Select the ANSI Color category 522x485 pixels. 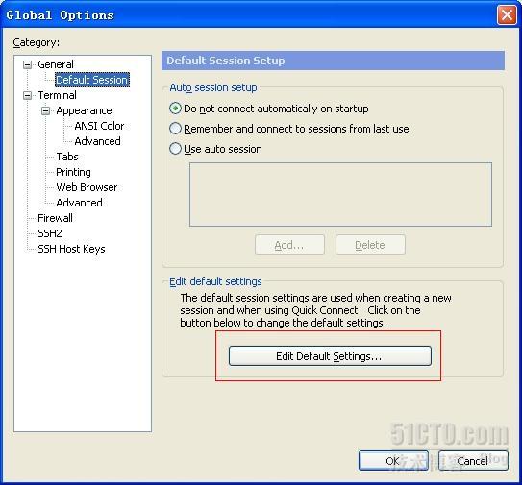[x=99, y=126]
